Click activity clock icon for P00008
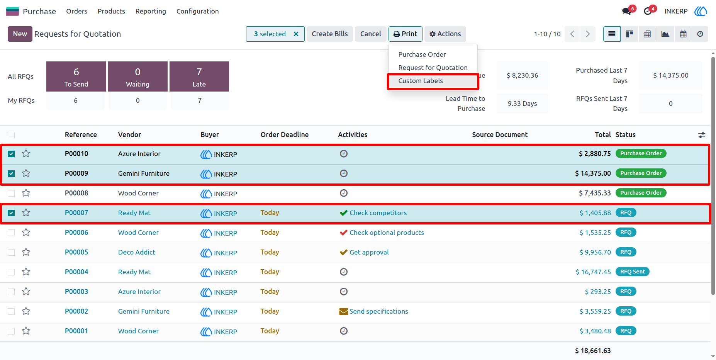 point(344,193)
